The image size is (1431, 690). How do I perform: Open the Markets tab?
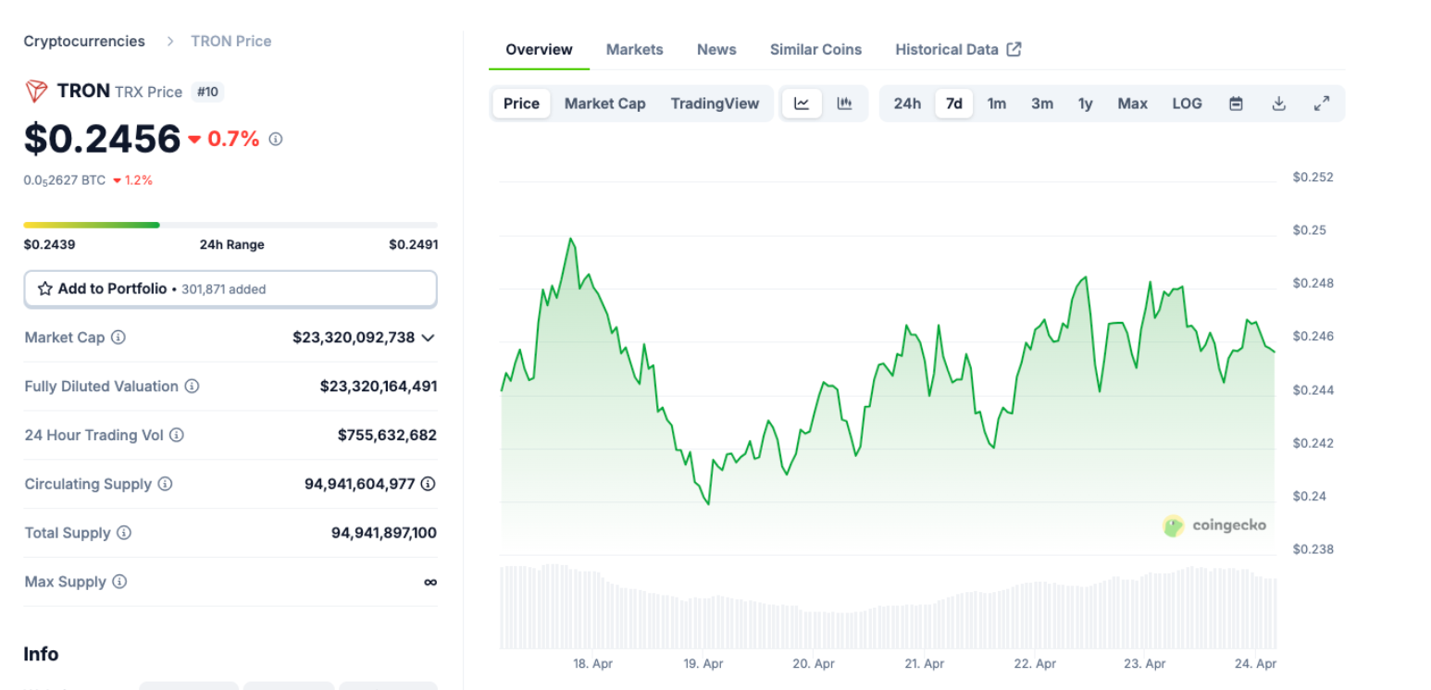click(x=634, y=50)
